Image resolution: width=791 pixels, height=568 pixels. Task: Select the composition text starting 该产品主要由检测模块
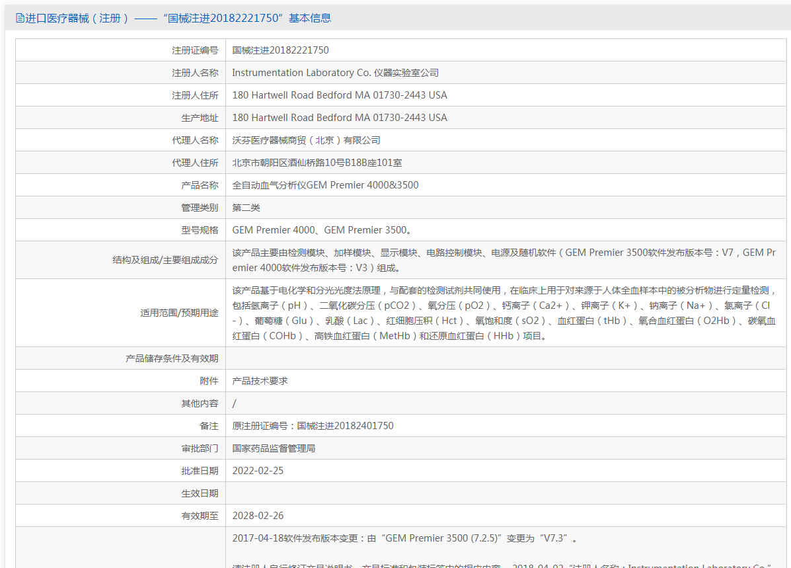coord(504,260)
